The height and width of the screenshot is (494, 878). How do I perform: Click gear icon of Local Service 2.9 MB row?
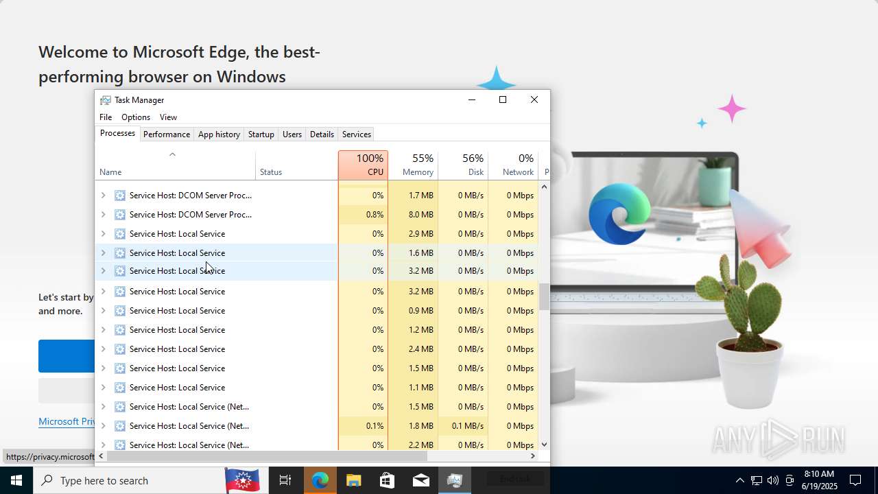pyautogui.click(x=120, y=234)
